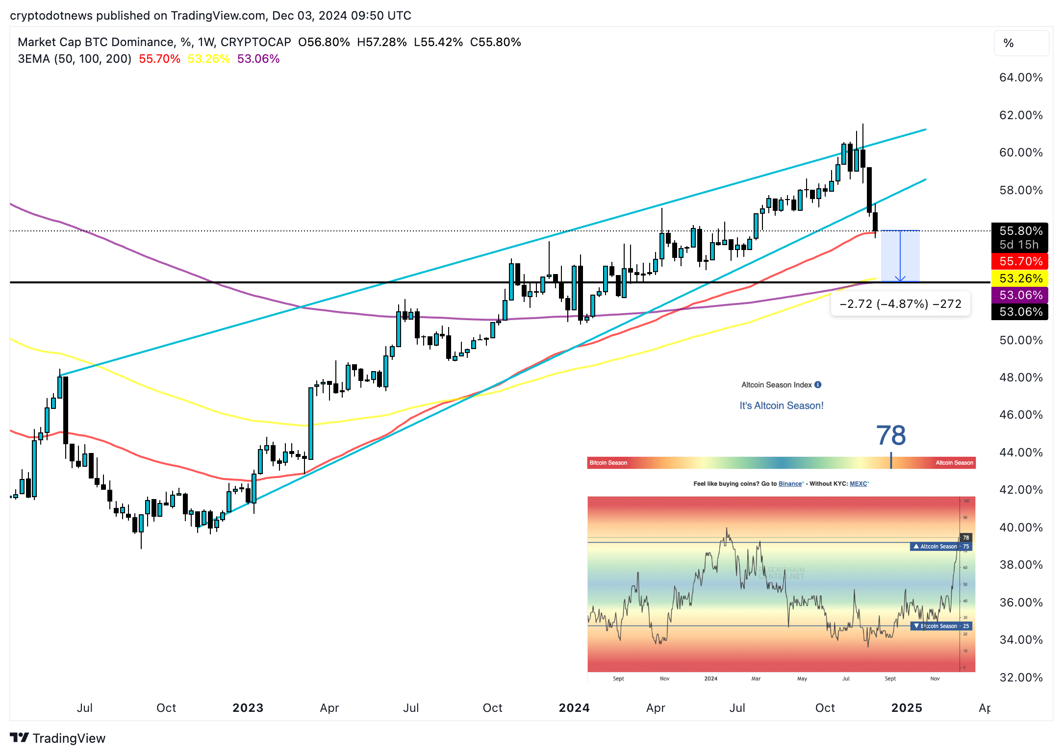
Task: Click the yellow 53.26% legend value
Action: [x=208, y=59]
